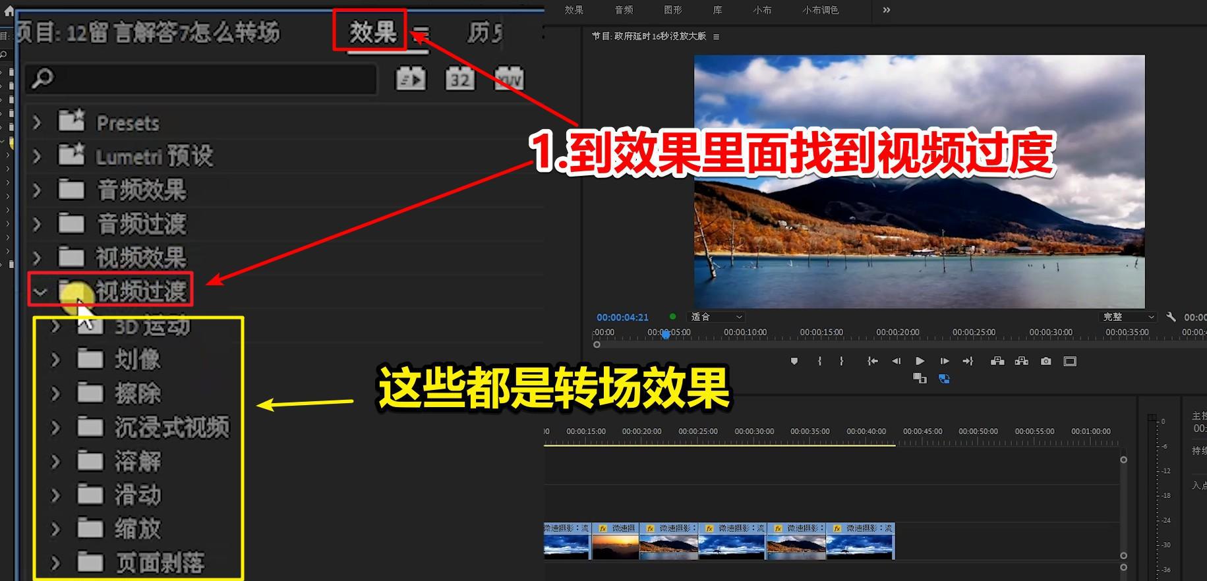Screen dimensions: 1207x581
Task: Click the 32-bit Color effects filter icon
Action: pos(459,79)
